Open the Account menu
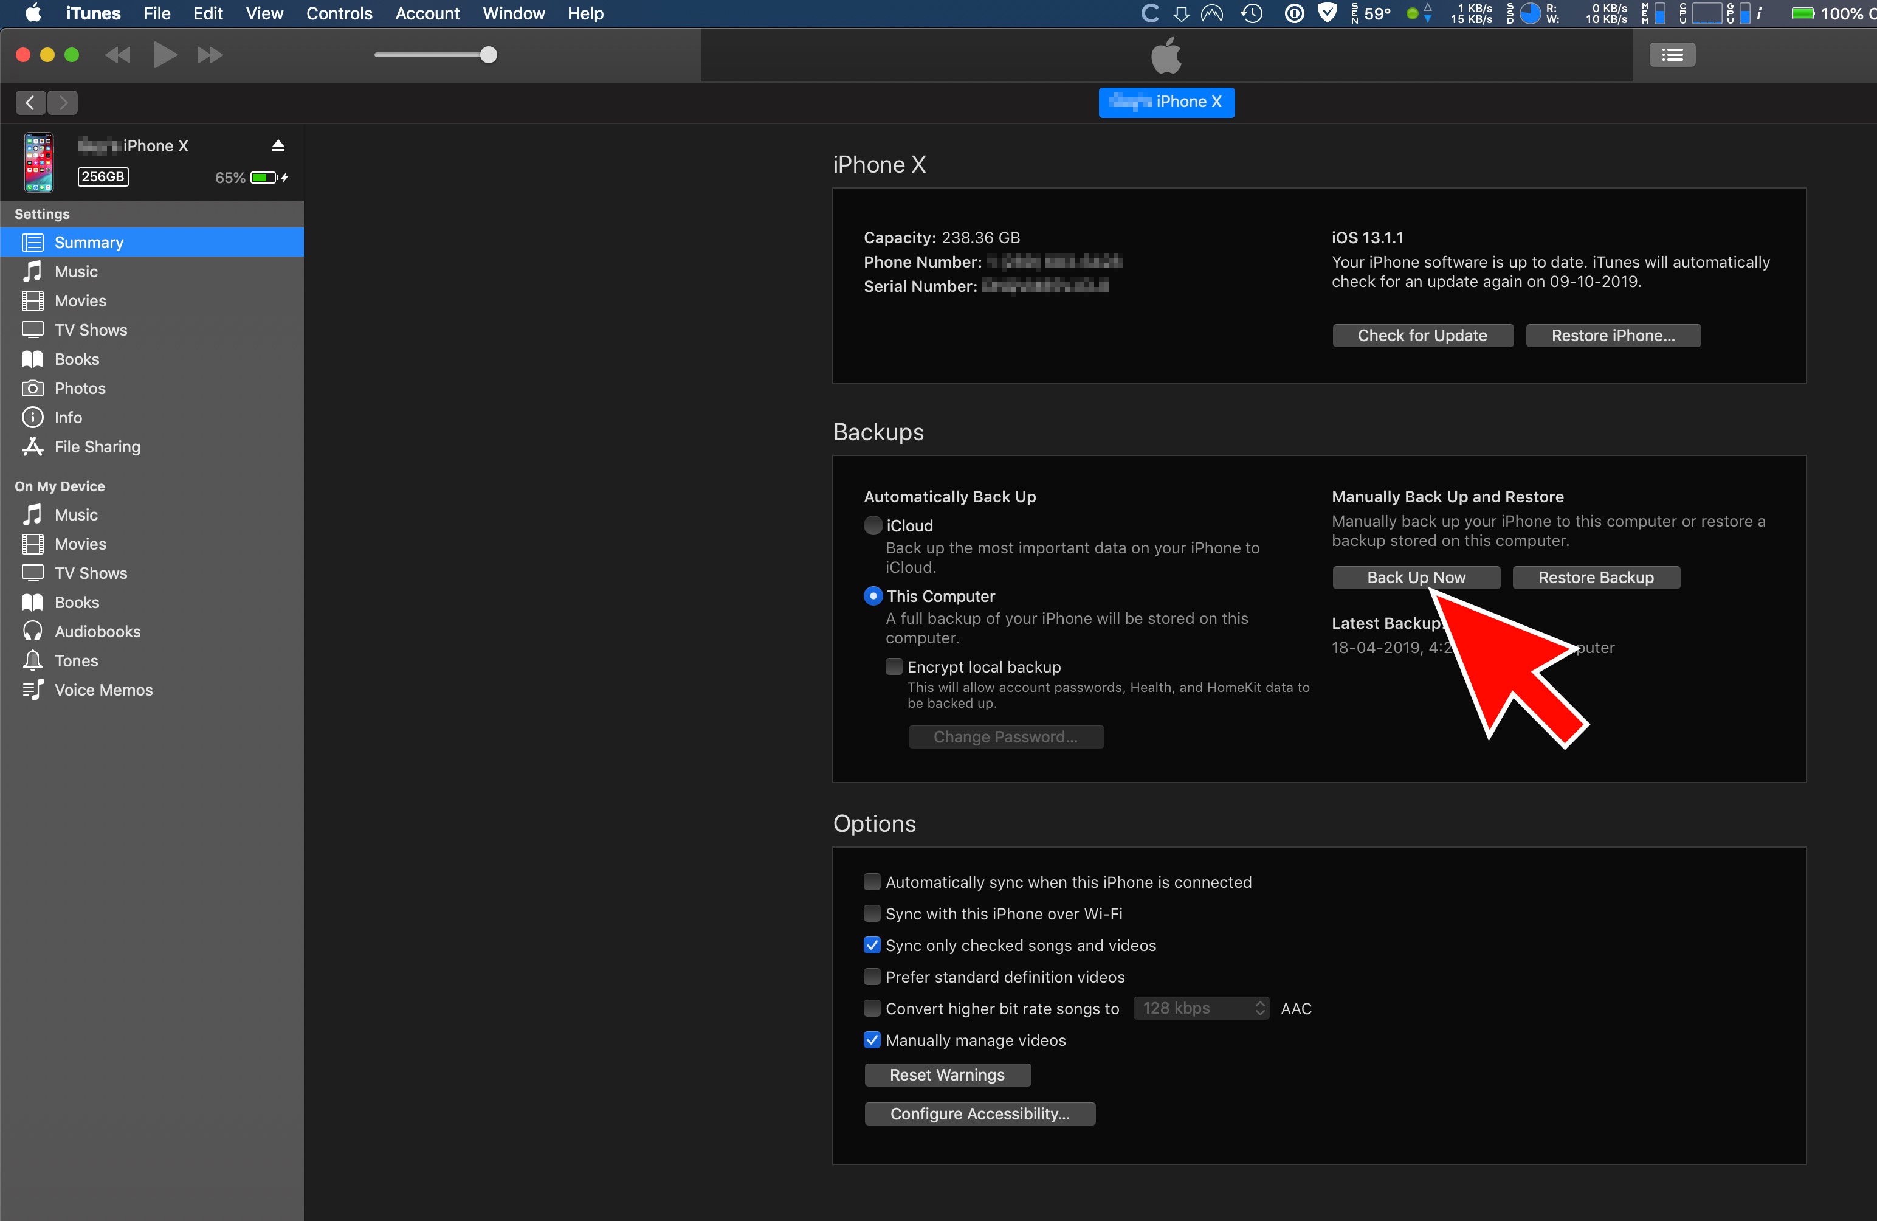 (x=427, y=13)
